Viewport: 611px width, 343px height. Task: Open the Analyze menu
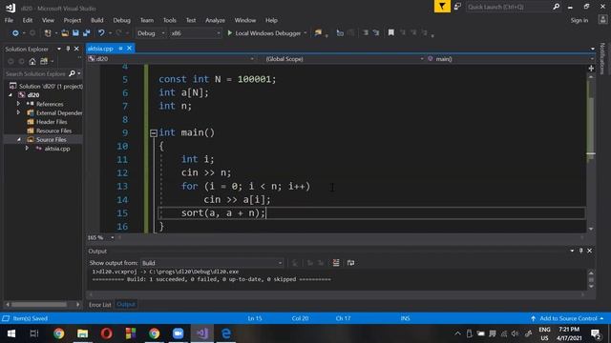tap(215, 20)
